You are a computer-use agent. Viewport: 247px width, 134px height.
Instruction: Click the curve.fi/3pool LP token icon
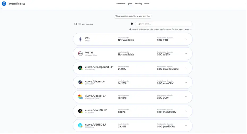click(80, 97)
